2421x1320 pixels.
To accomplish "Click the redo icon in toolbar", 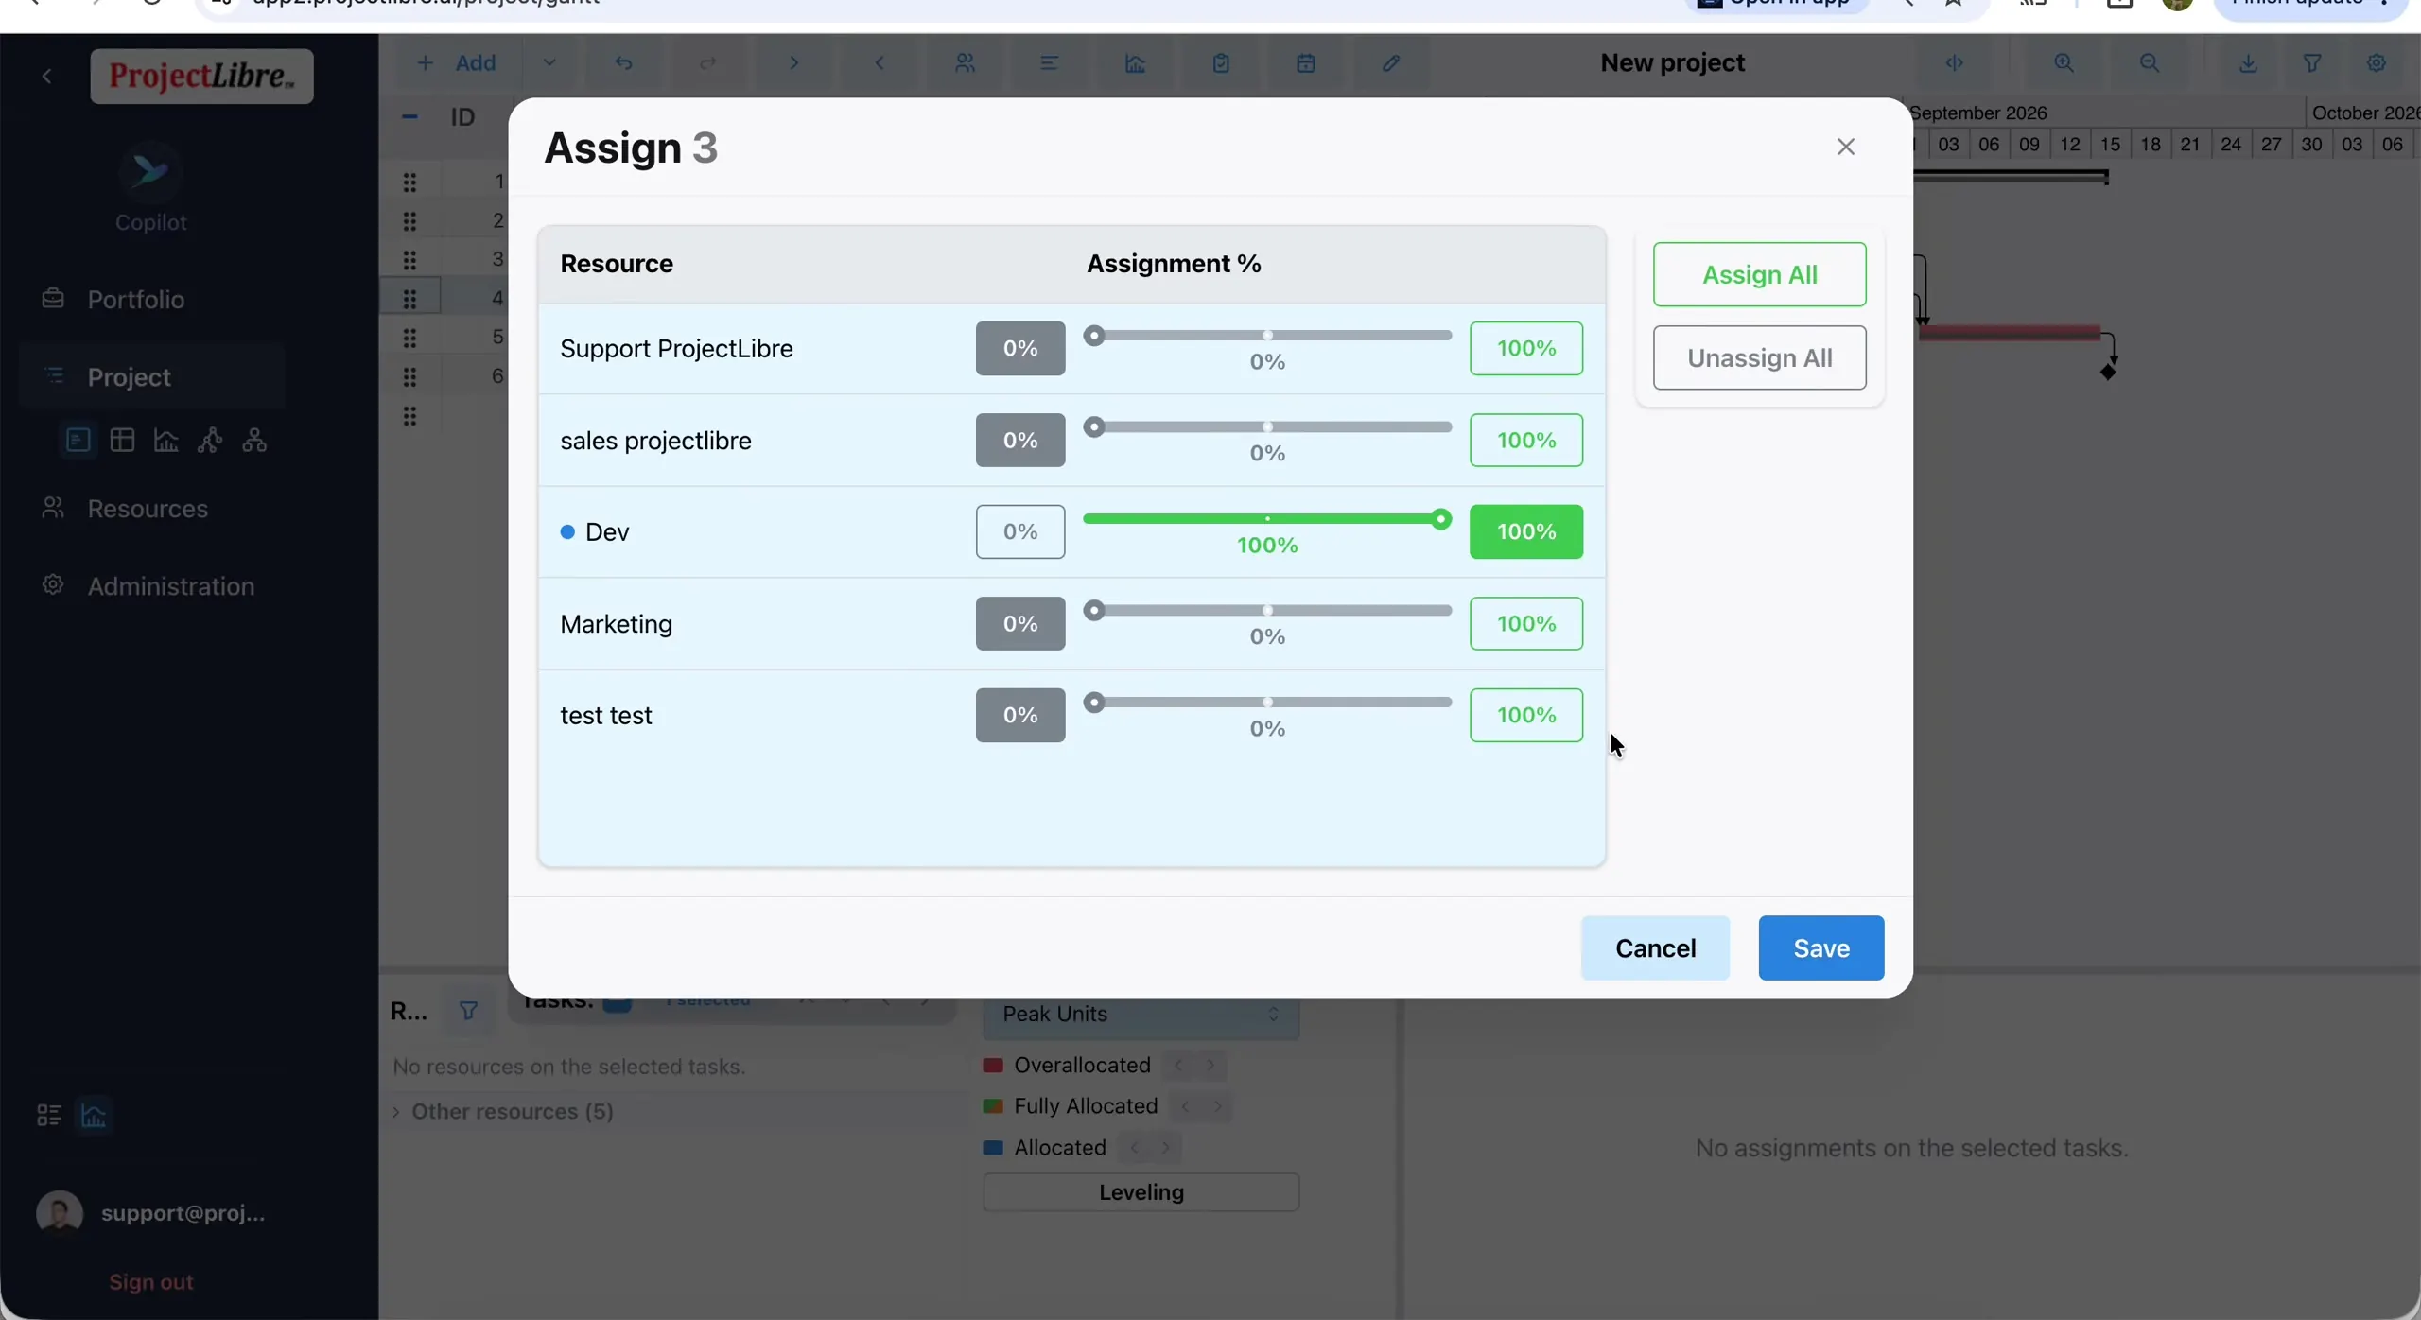I will click(x=707, y=62).
